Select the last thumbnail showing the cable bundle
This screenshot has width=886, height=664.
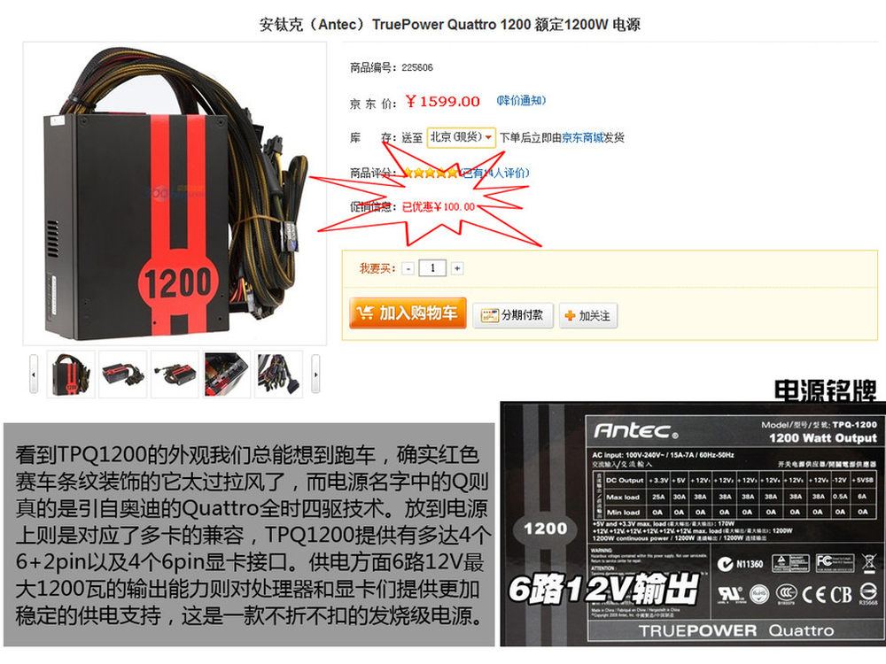(x=279, y=374)
